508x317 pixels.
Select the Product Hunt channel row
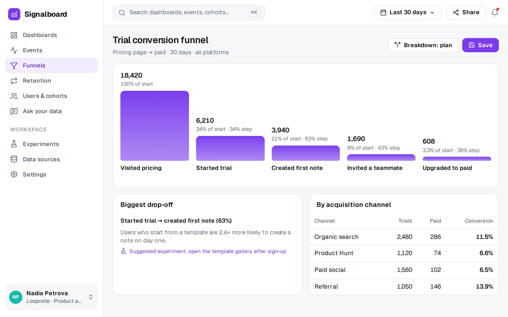404,253
